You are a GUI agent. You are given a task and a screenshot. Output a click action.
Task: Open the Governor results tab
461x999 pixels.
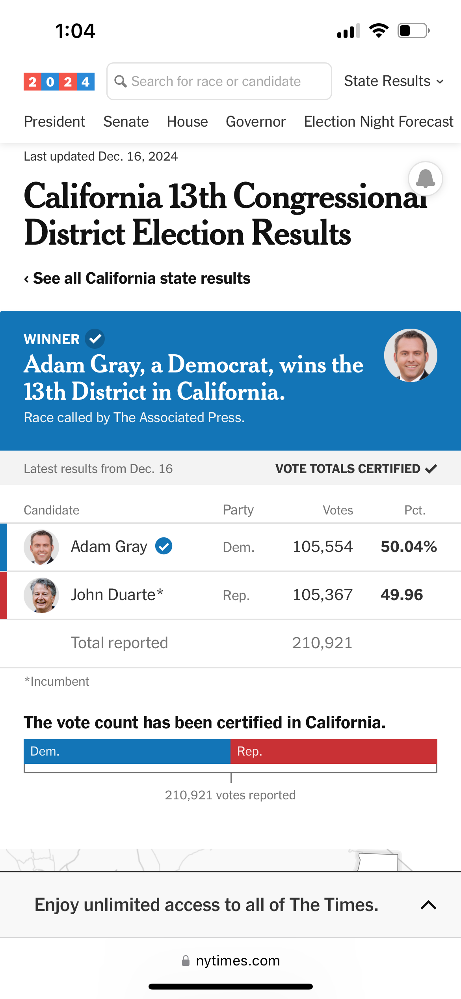pos(256,122)
